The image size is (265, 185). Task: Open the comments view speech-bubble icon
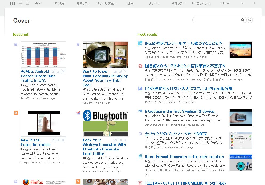27,3
